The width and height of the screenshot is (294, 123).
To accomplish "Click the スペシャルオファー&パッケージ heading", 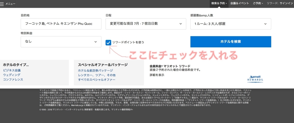I will (x=103, y=65).
